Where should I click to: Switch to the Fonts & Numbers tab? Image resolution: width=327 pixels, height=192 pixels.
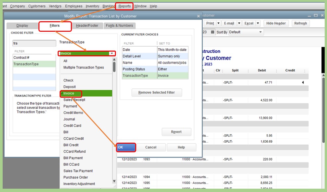119,25
